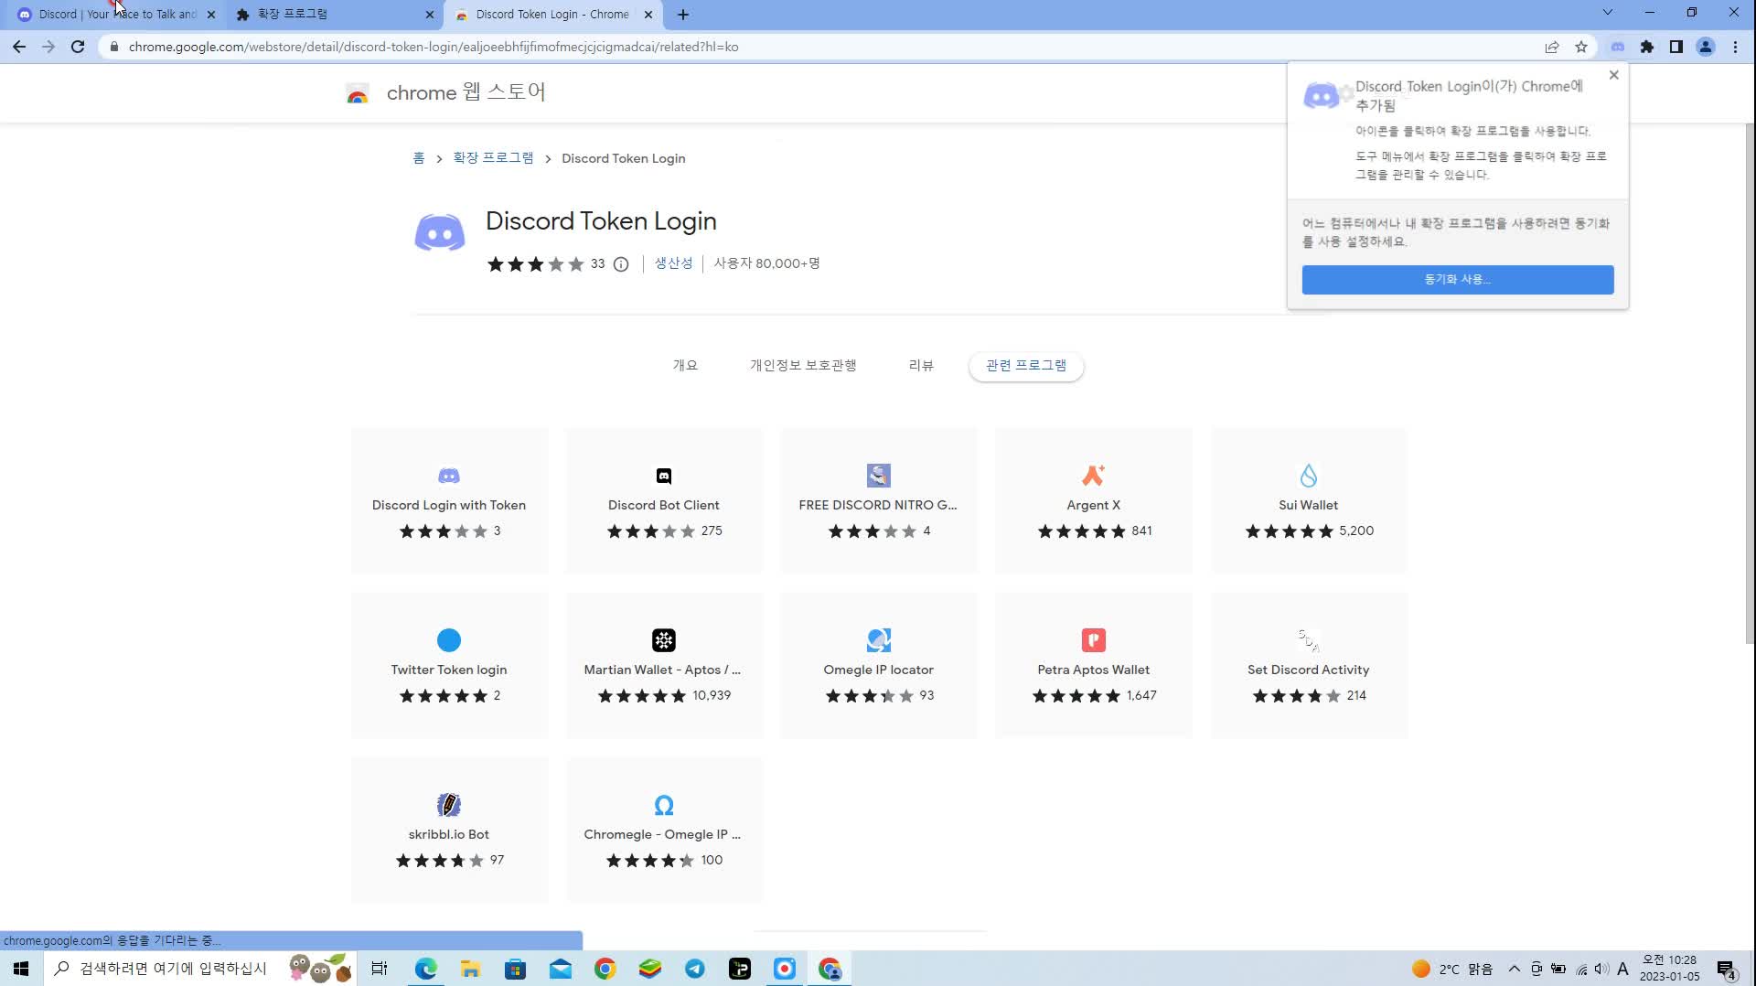Open a new browser tab
The width and height of the screenshot is (1756, 986).
(x=682, y=15)
